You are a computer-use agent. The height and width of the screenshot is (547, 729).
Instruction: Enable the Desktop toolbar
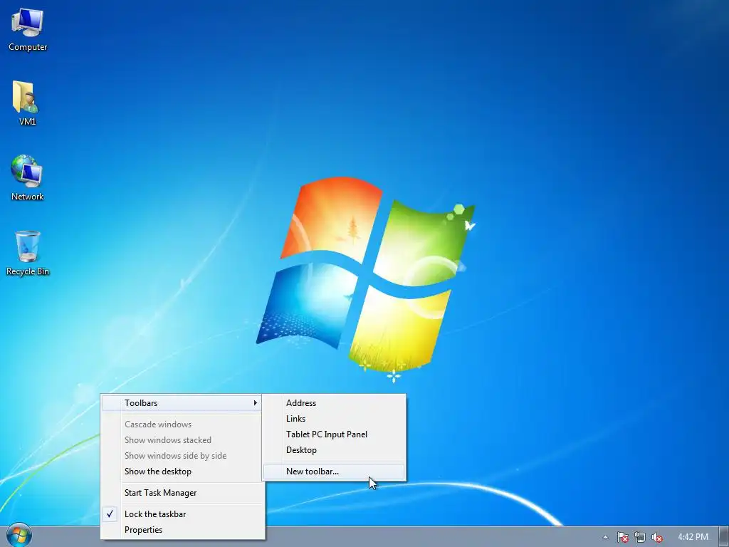[x=334, y=450]
